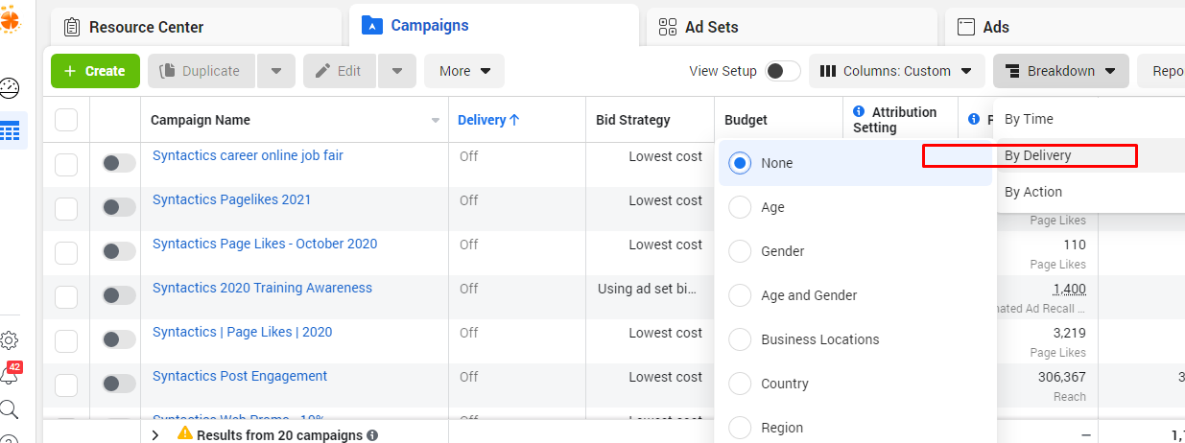
Task: Click the Bid Strategy column header
Action: click(x=633, y=120)
